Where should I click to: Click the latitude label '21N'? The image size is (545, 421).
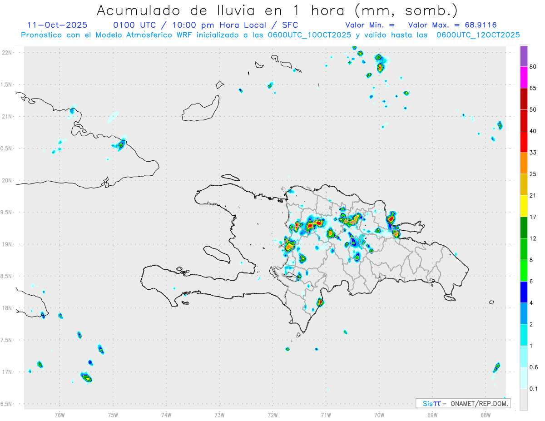click(x=8, y=117)
